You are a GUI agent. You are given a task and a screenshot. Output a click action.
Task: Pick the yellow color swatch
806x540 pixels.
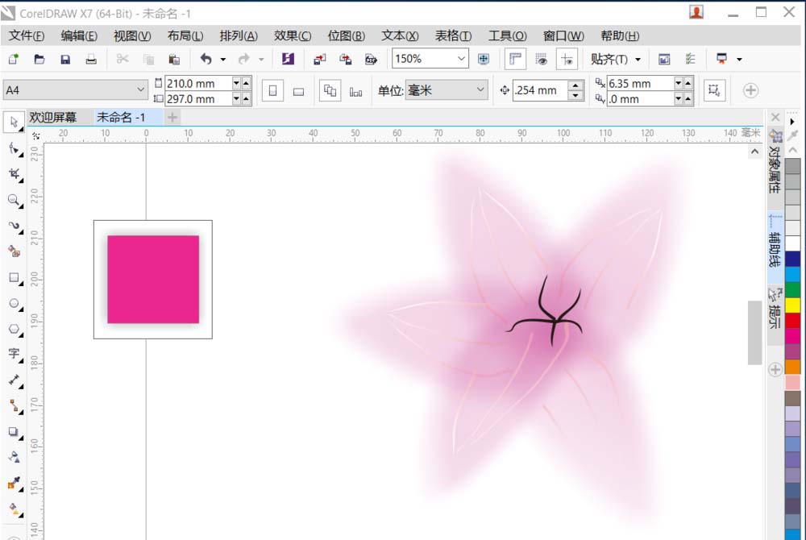pyautogui.click(x=792, y=305)
